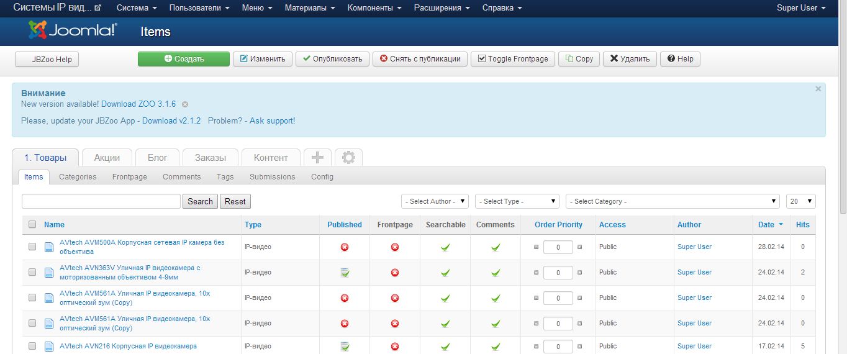
Task: Click the Joomla logo in header
Action: (x=73, y=30)
